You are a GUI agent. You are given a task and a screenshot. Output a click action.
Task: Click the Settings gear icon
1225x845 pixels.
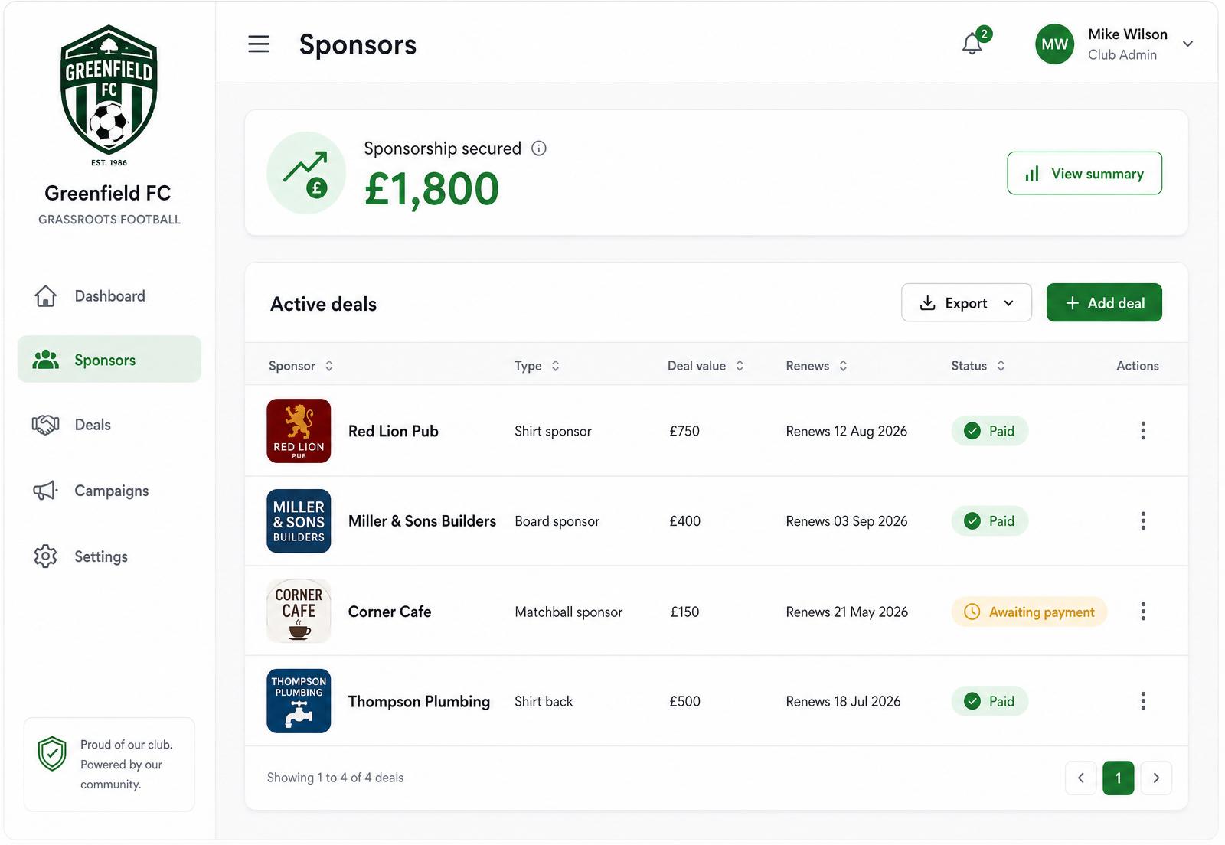[46, 556]
